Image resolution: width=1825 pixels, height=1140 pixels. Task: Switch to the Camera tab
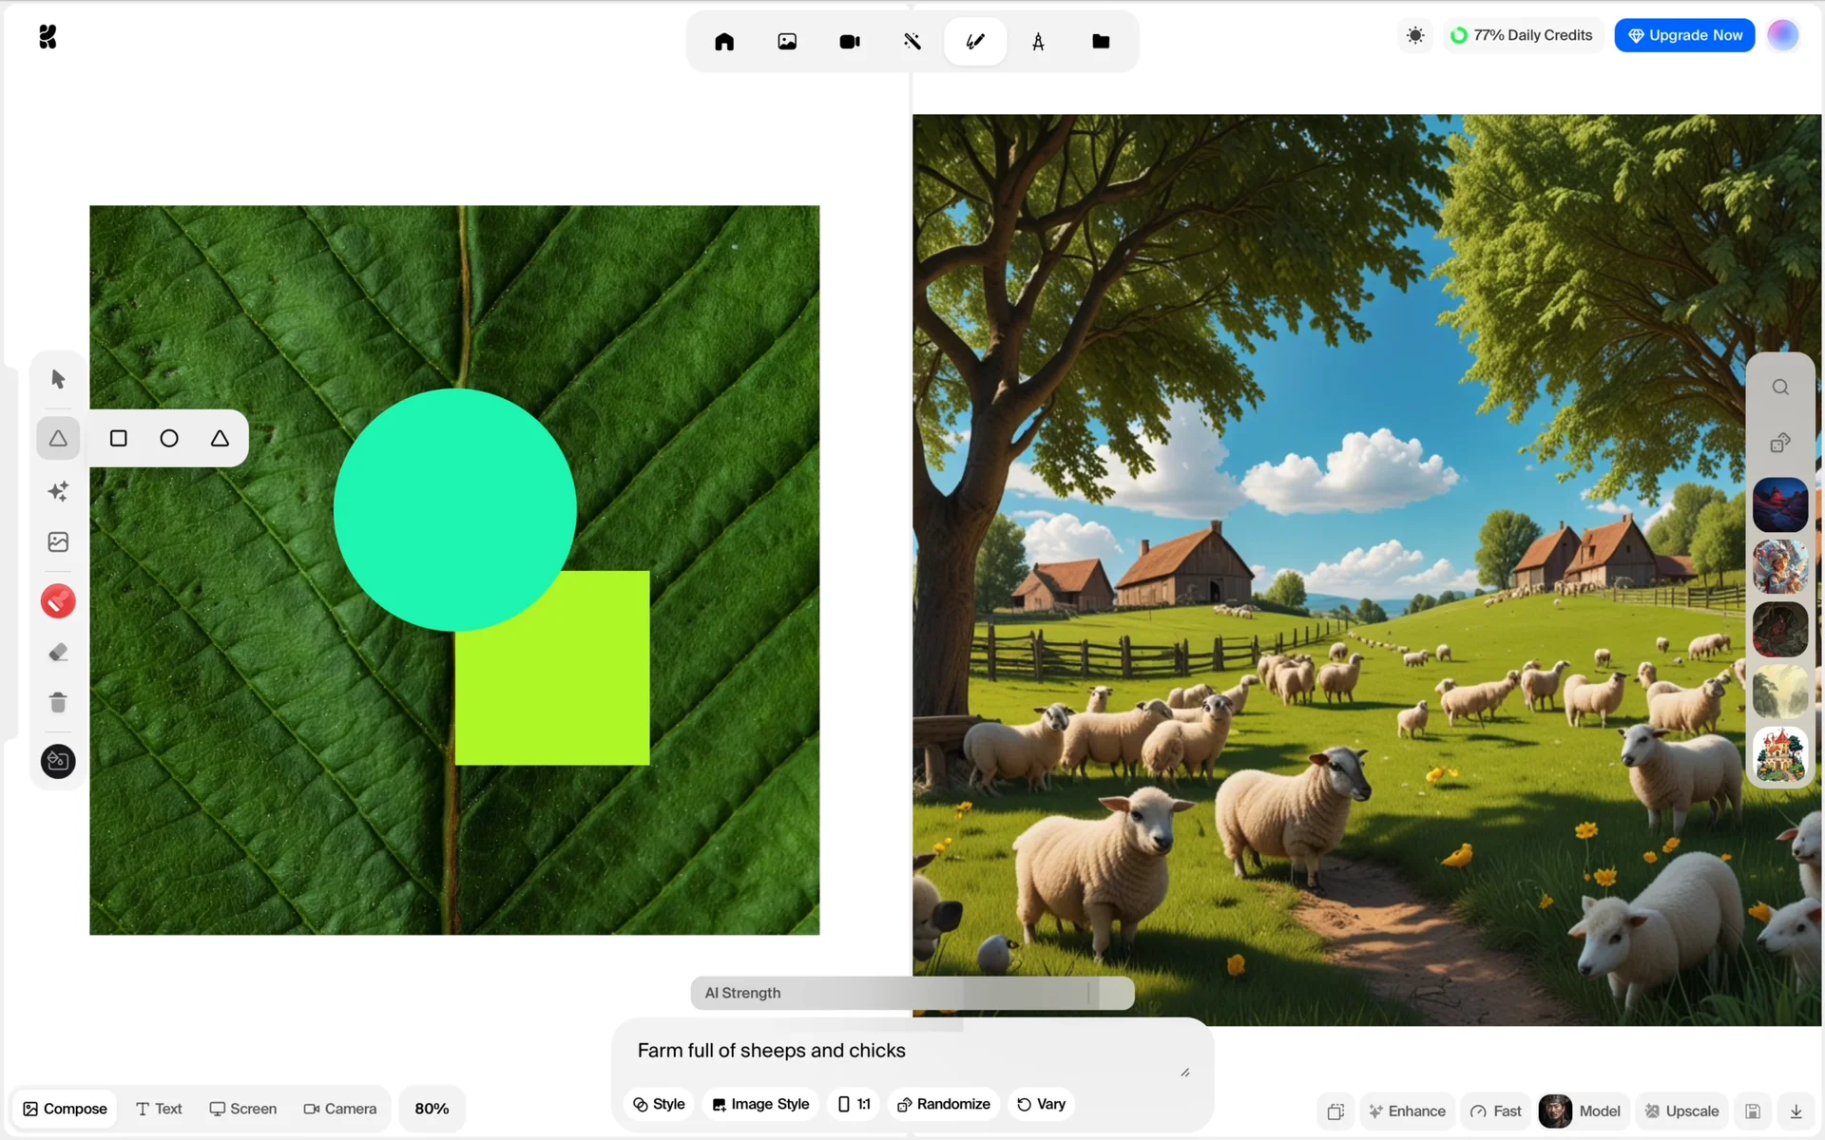(339, 1109)
